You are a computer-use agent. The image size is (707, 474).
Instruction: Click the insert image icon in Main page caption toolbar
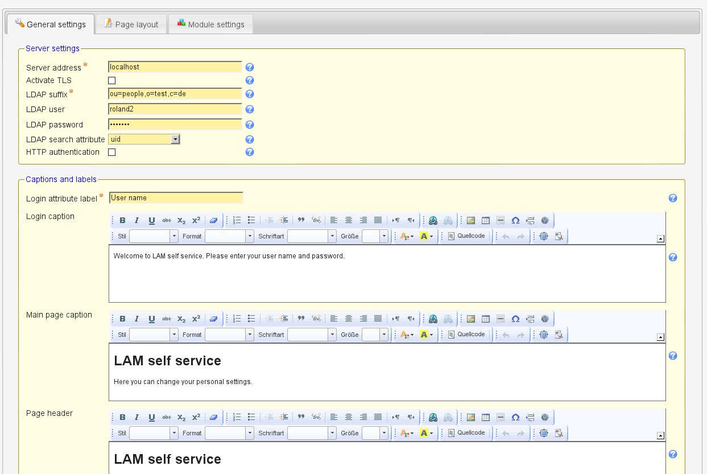[x=471, y=319]
